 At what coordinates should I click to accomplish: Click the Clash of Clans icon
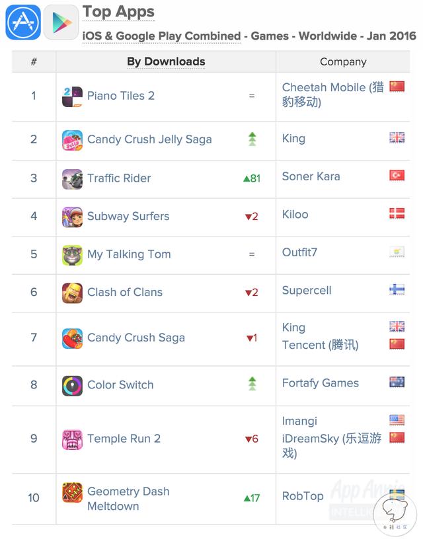(72, 293)
